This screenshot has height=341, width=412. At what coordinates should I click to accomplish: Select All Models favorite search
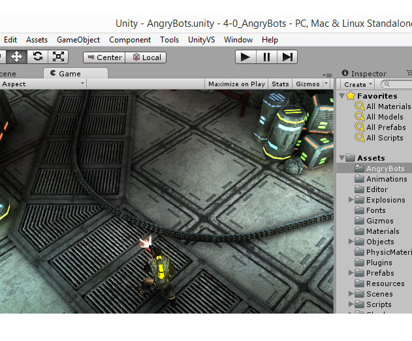click(385, 117)
